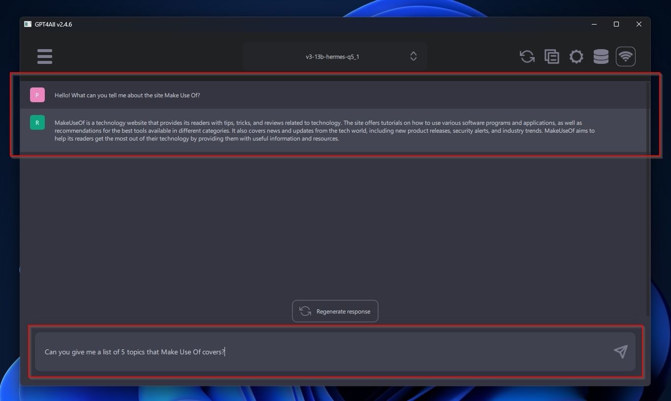Click the send message paper plane icon

coord(620,351)
